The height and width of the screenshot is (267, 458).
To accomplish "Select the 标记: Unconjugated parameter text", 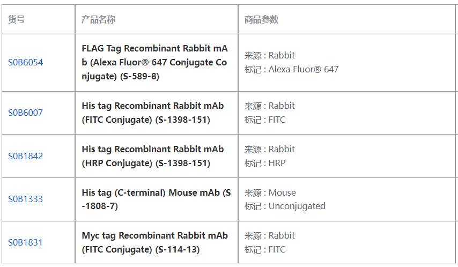I will pyautogui.click(x=285, y=206).
